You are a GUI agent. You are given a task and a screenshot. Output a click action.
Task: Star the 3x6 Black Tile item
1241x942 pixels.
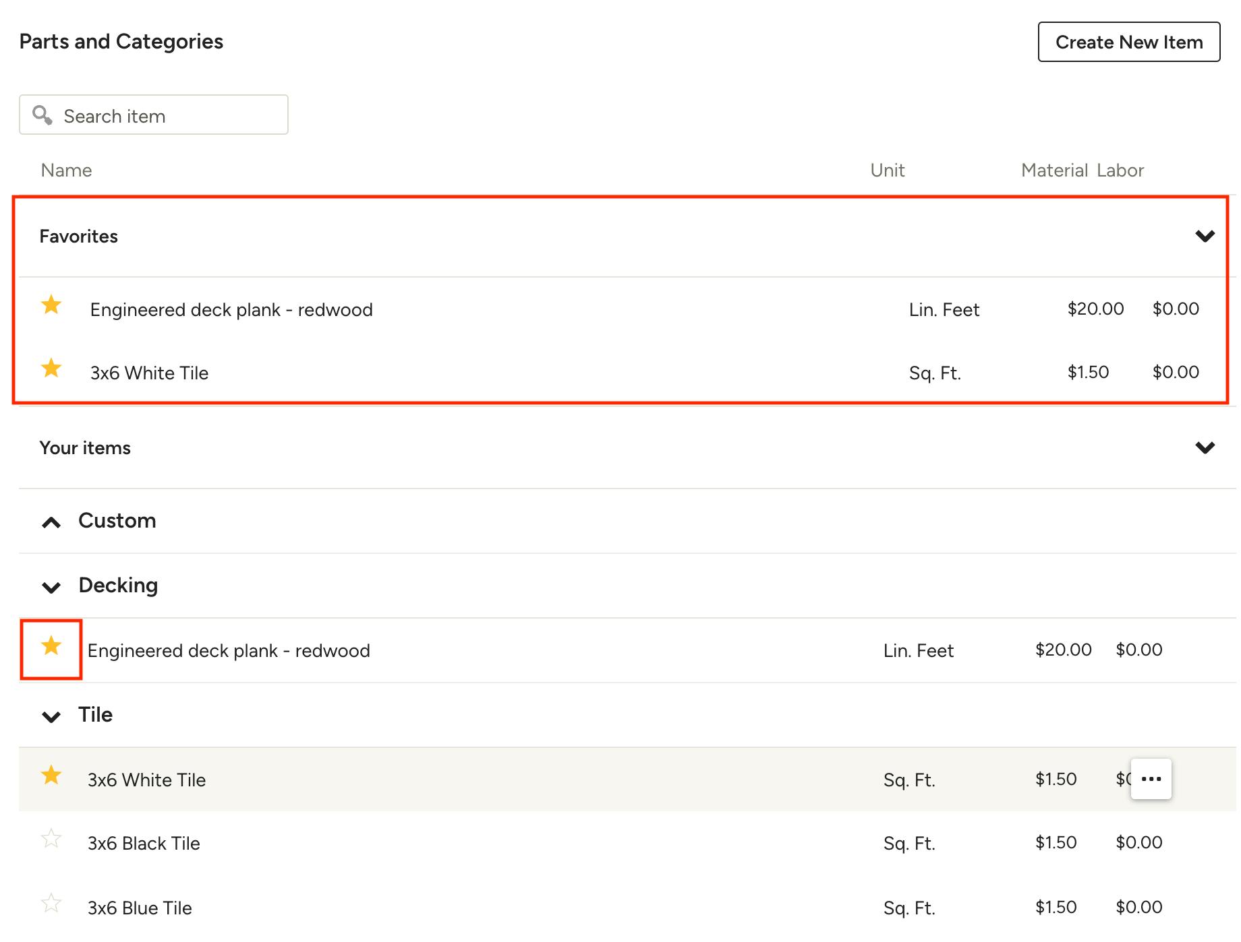coord(51,839)
